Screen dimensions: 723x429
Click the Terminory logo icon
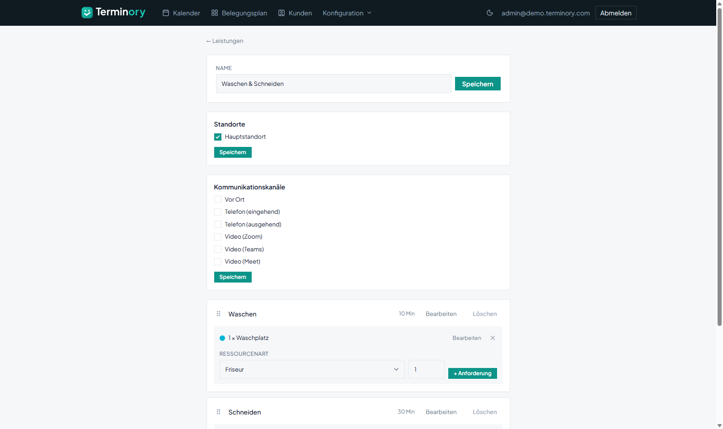[87, 13]
